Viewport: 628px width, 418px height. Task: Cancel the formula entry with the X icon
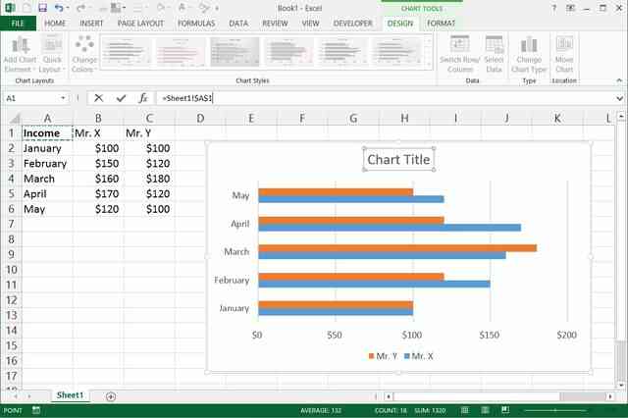point(98,98)
